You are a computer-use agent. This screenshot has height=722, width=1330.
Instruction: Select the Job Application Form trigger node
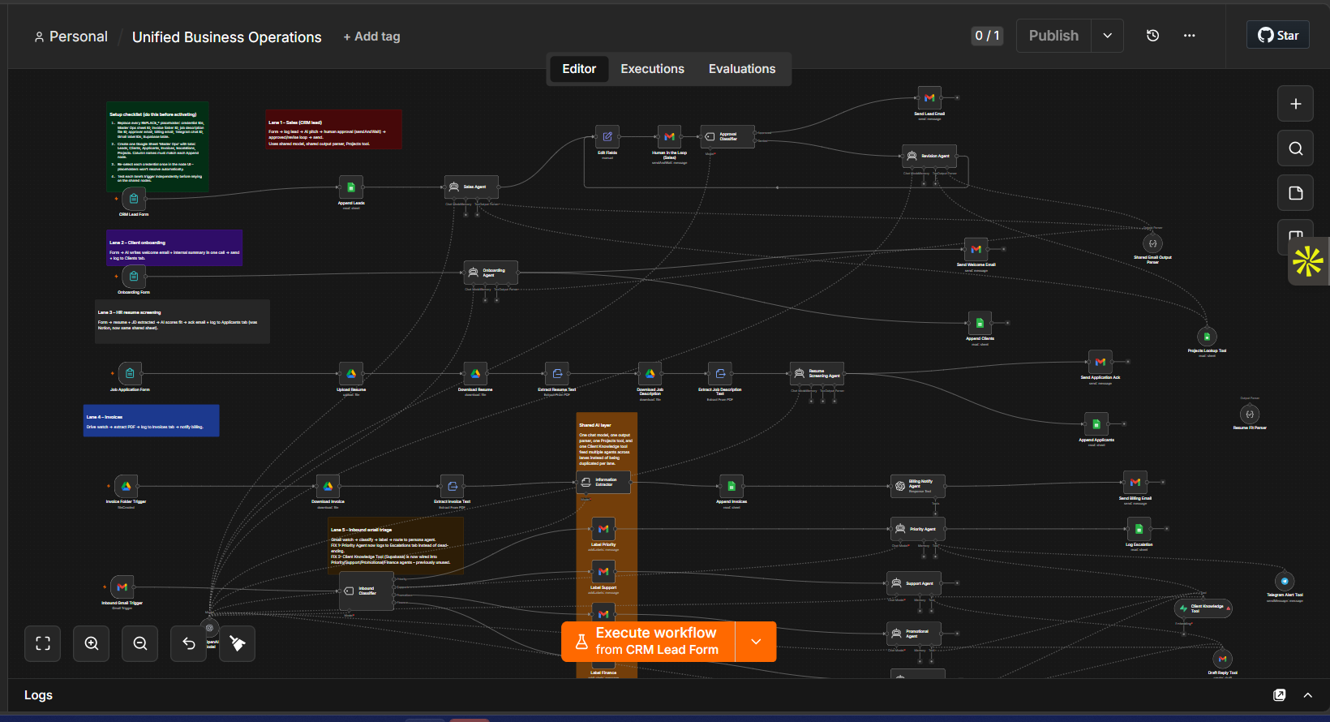(130, 373)
